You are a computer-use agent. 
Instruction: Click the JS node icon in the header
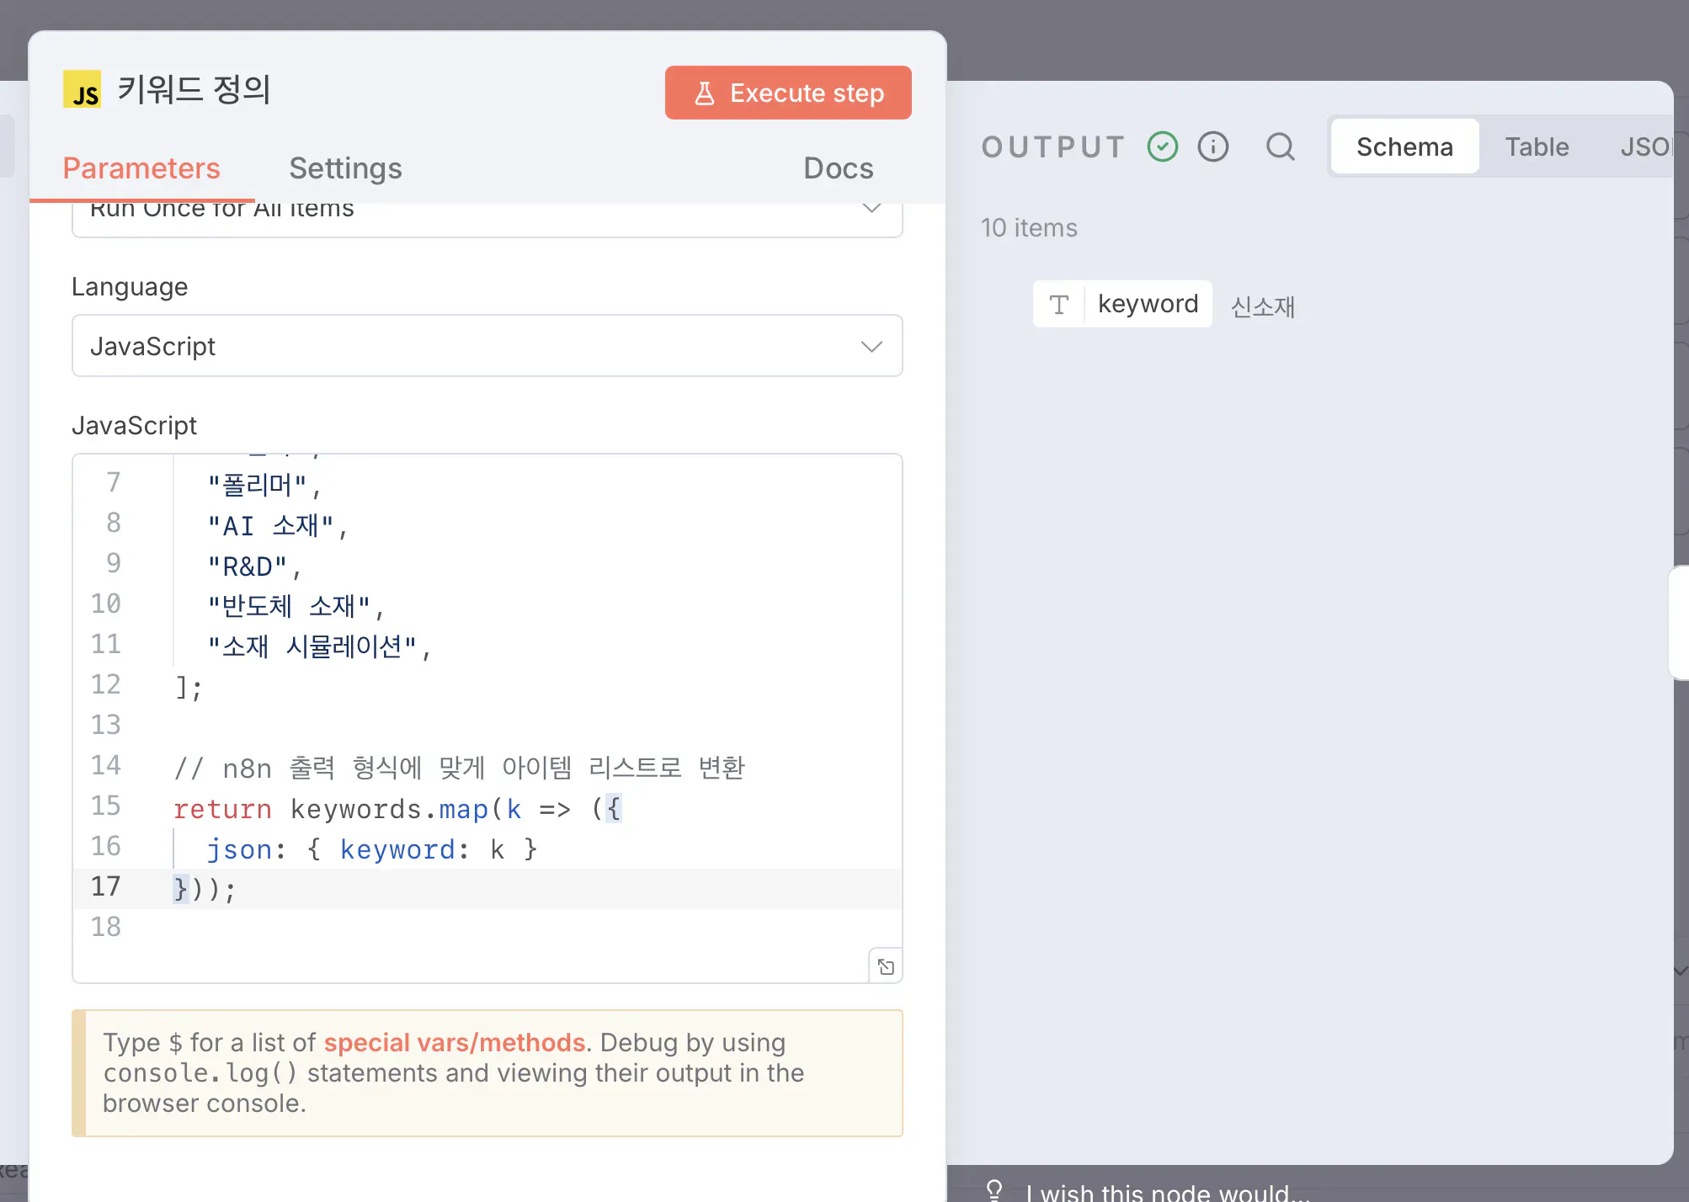coord(82,89)
